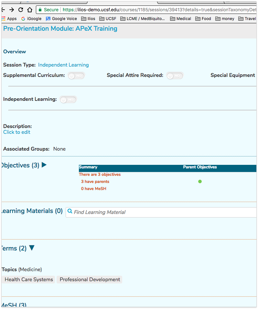Image resolution: width=258 pixels, height=309 pixels.
Task: Open the Pre-Orientation Module: APeX Training title
Action: [60, 28]
